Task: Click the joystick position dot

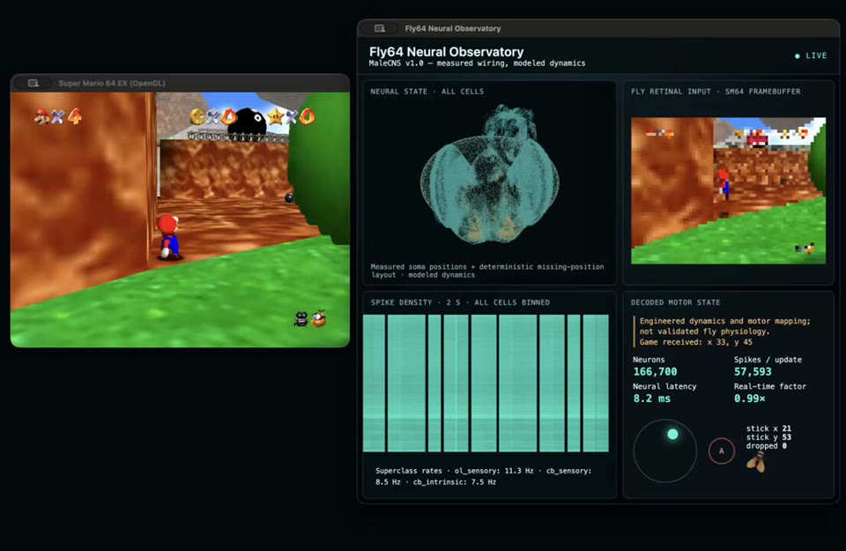Action: (672, 434)
